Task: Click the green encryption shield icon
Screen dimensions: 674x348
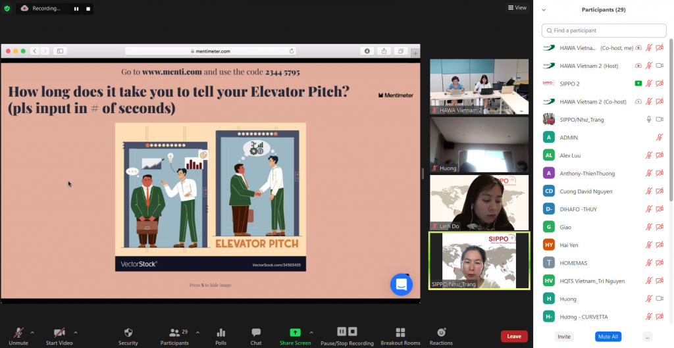Action: [x=7, y=9]
